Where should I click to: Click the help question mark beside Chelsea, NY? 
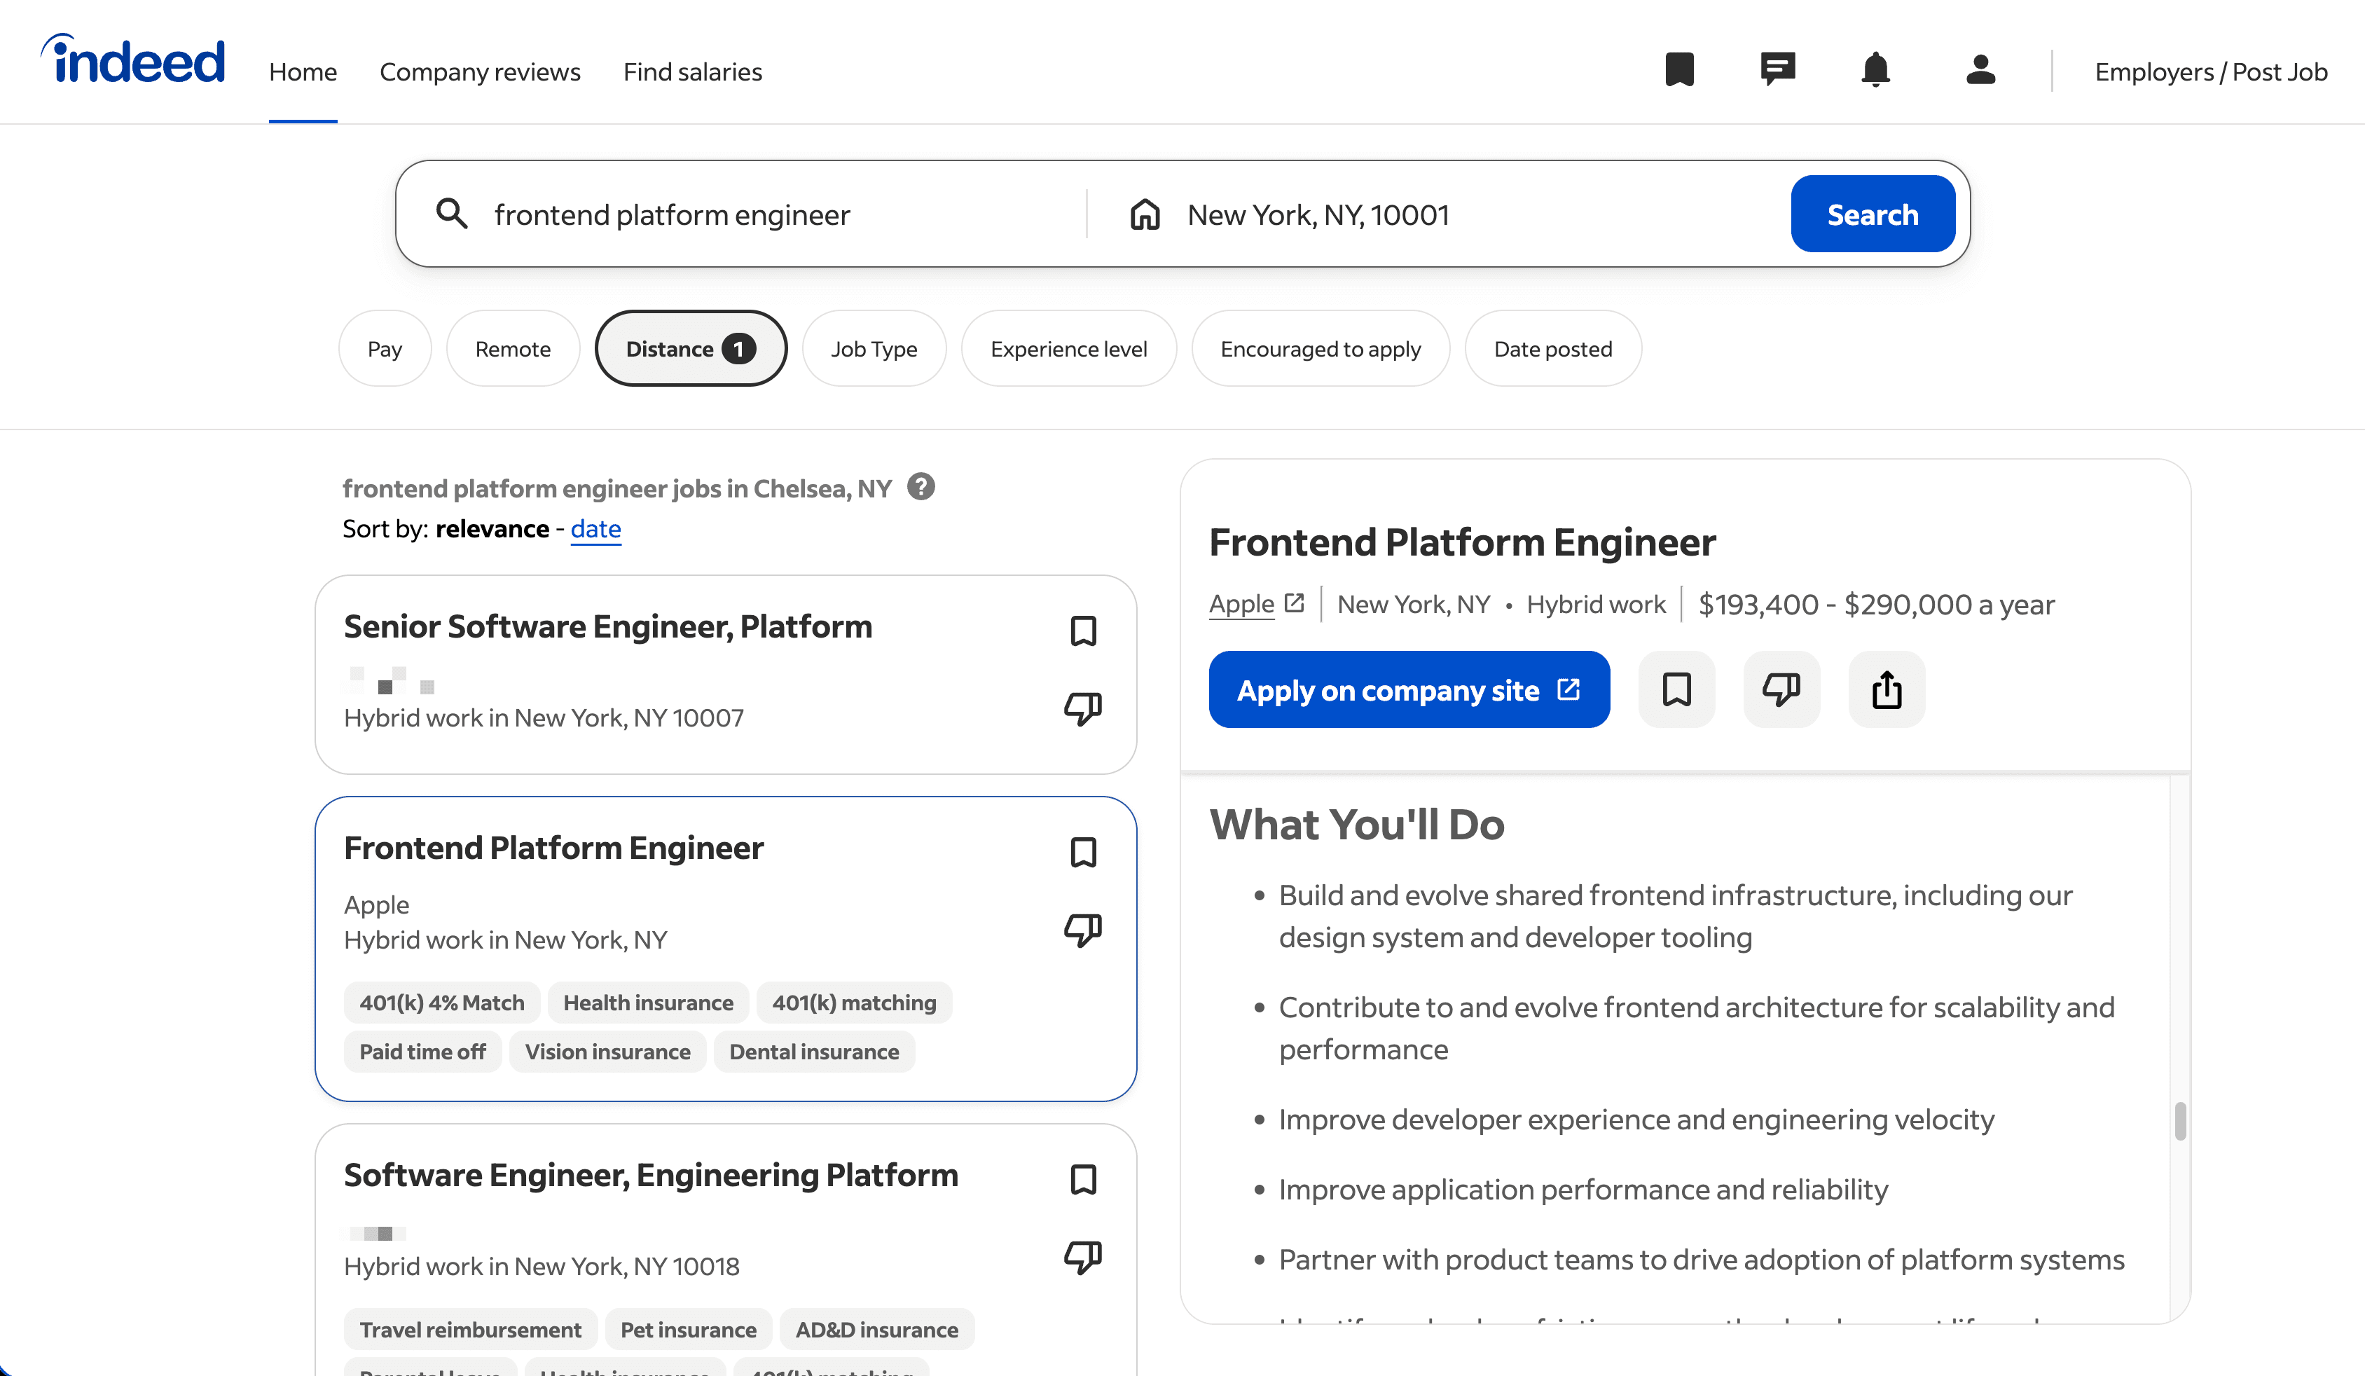tap(921, 487)
